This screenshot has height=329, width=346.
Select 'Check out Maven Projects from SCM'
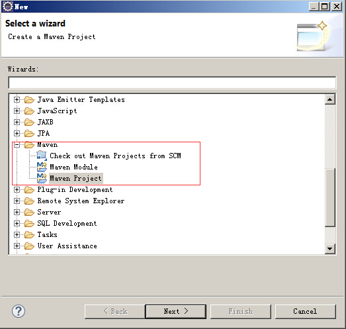click(x=115, y=156)
